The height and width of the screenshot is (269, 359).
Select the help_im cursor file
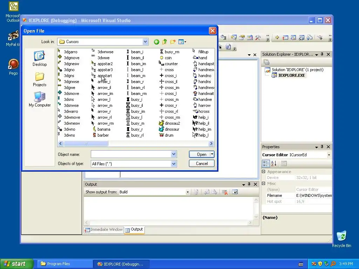[202, 129]
